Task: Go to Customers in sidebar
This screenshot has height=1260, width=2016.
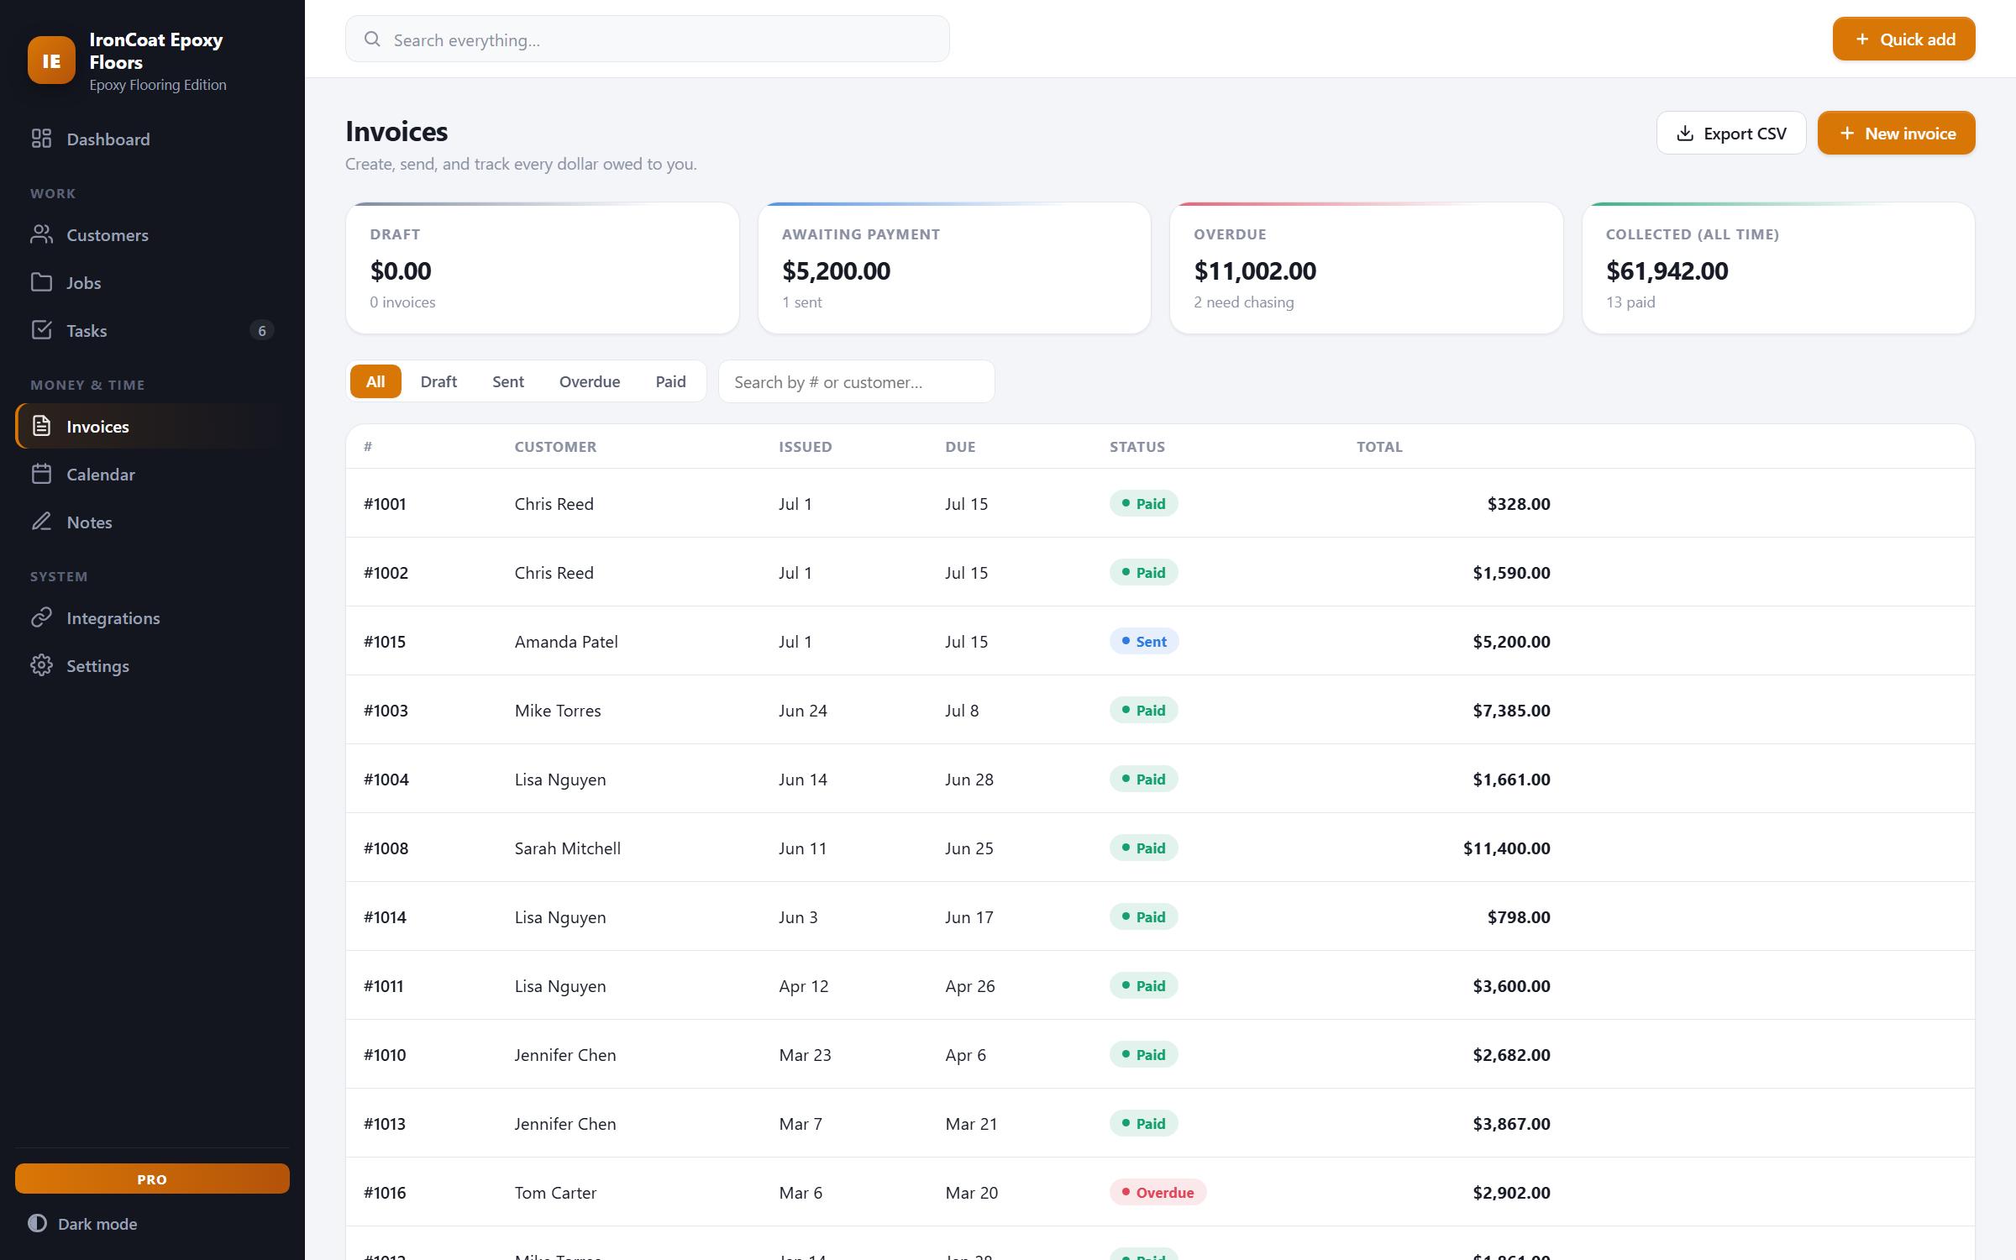Action: click(x=152, y=234)
